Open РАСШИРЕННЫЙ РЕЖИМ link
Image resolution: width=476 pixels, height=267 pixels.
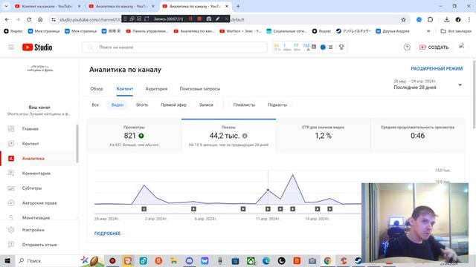click(x=437, y=69)
